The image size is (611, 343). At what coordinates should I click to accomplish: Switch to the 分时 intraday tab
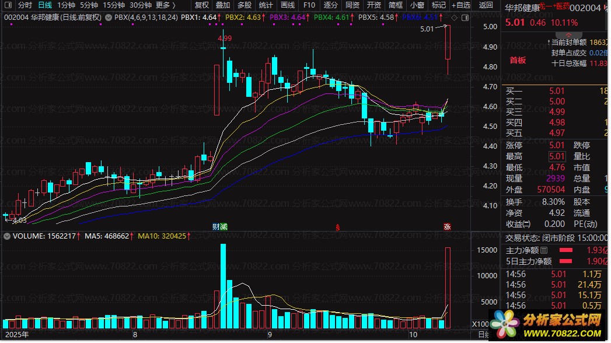(25, 5)
